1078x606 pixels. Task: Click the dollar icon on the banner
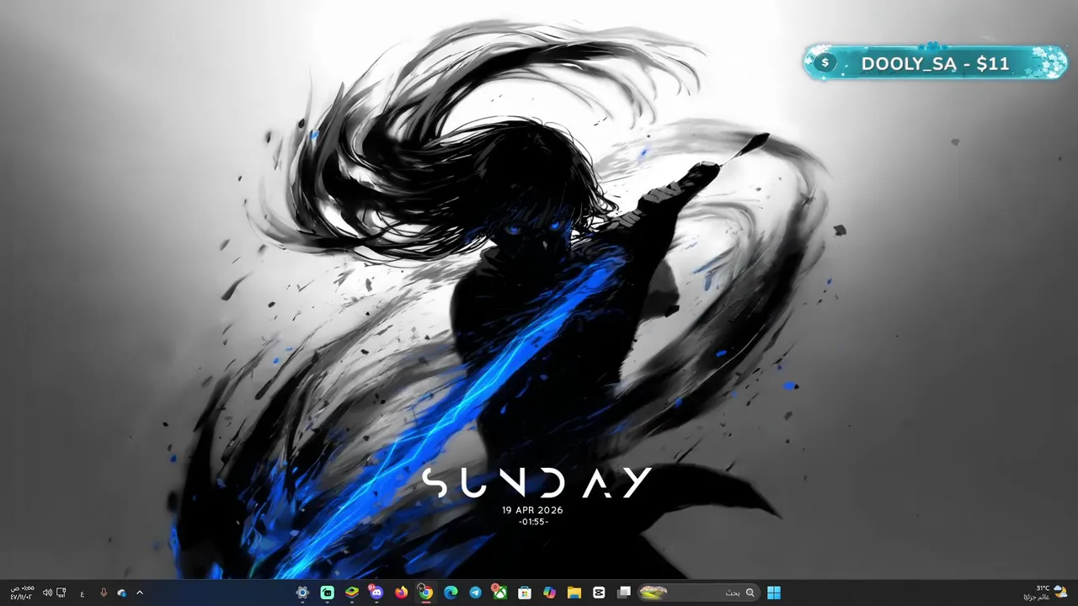(x=825, y=63)
